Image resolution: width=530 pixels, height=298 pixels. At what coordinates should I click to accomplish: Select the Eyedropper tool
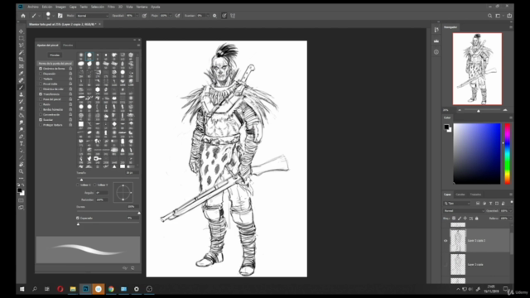tap(21, 74)
